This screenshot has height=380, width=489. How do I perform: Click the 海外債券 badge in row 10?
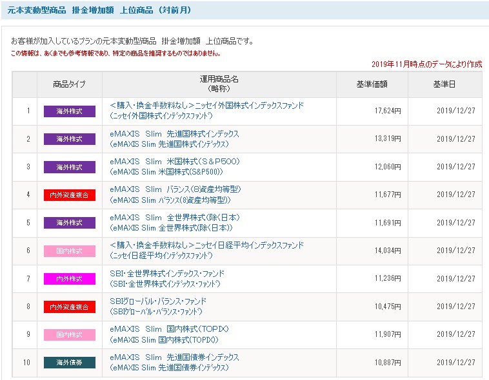70,363
